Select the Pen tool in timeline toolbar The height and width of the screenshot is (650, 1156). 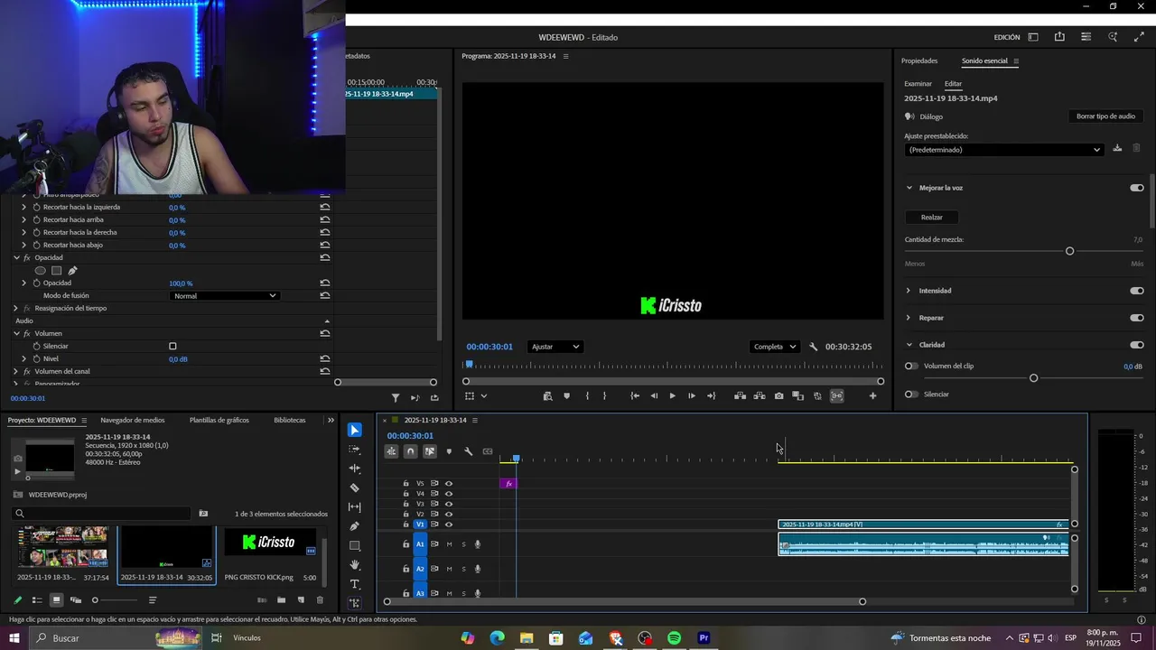point(355,526)
